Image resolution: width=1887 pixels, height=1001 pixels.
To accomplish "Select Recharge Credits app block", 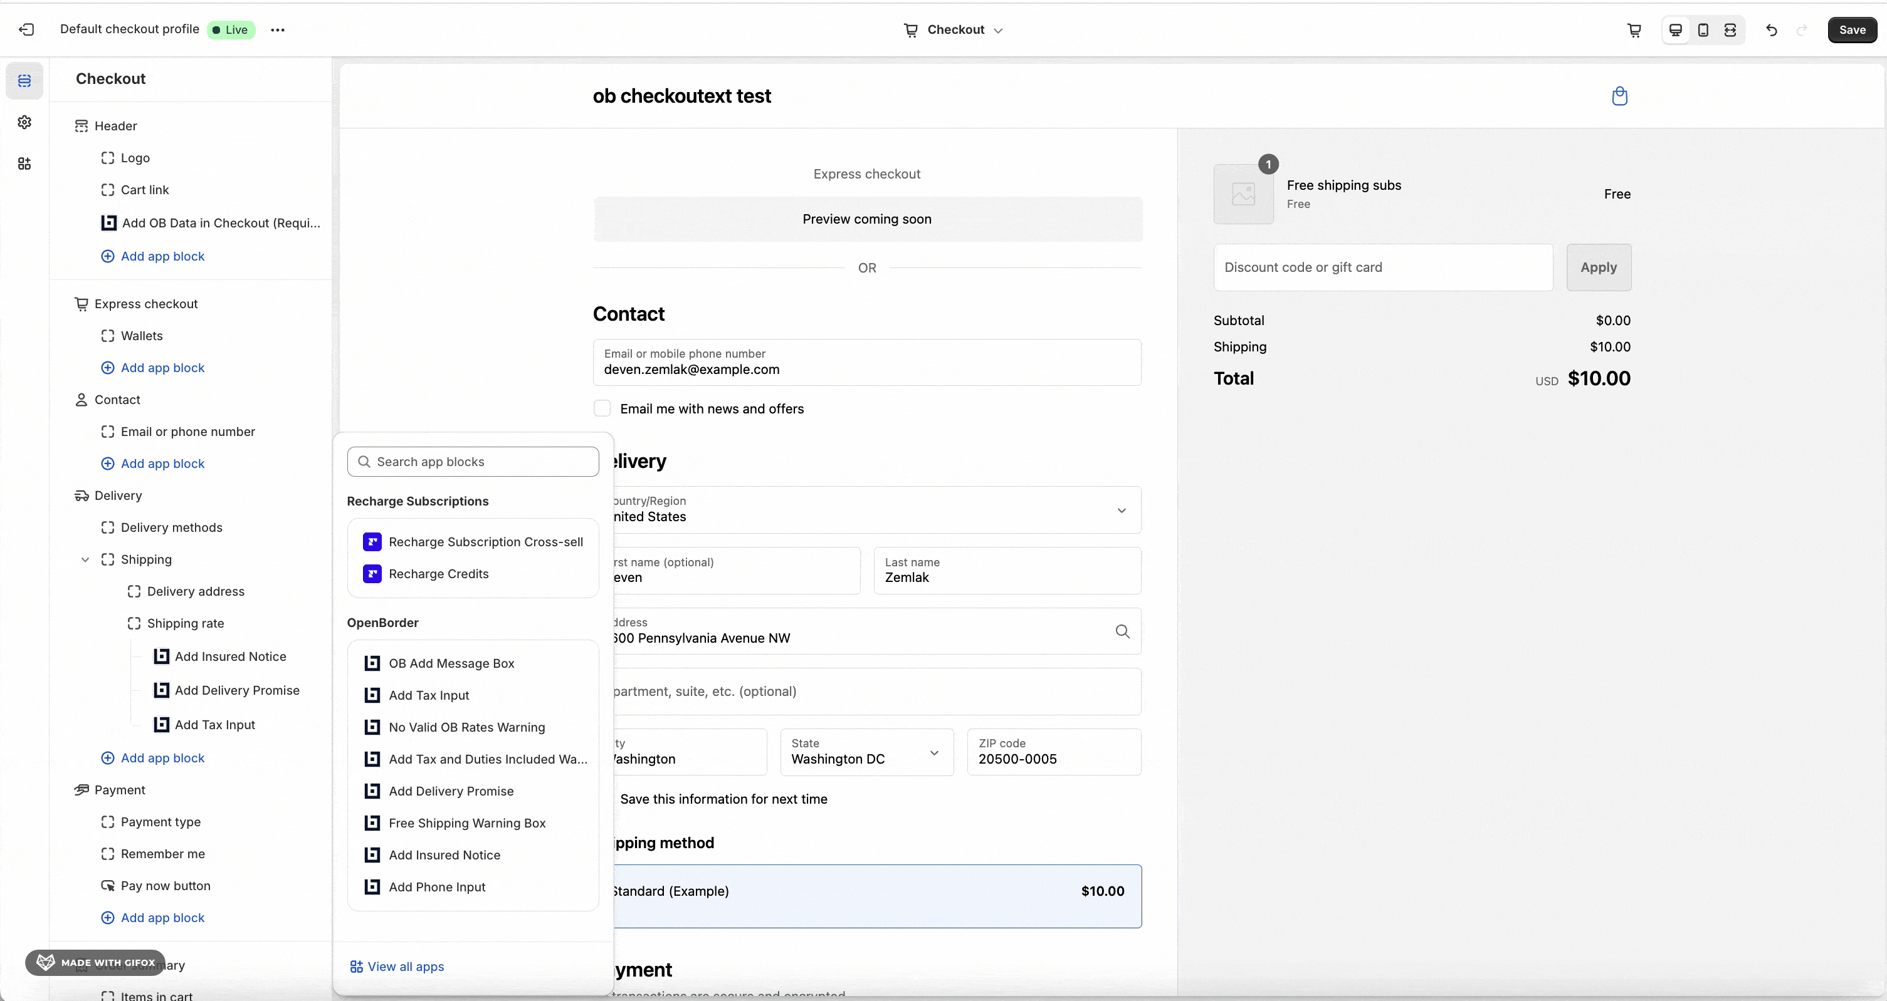I will click(438, 574).
